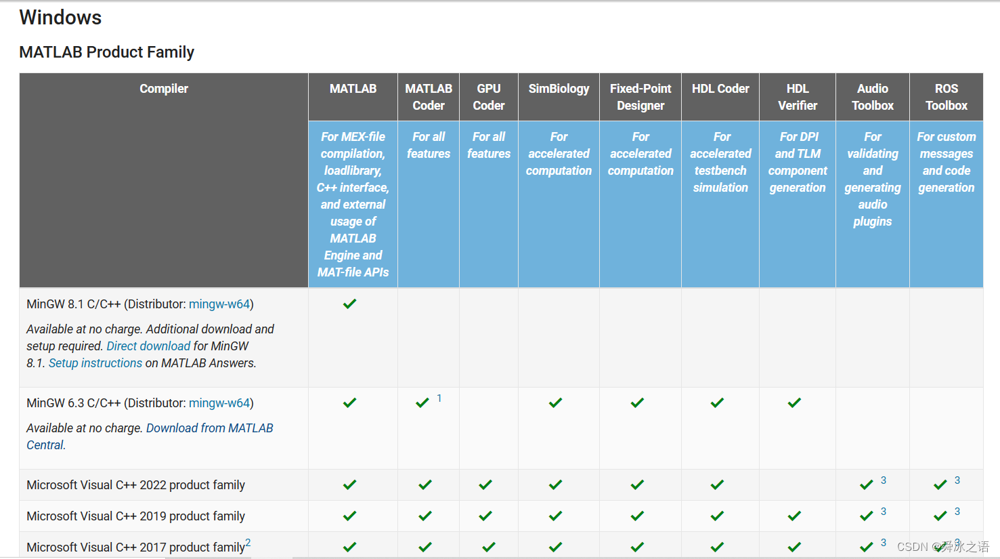This screenshot has height=559, width=1000.
Task: Click HDL Verifier checkmark in Visual C++ 2017 row
Action: click(x=795, y=547)
